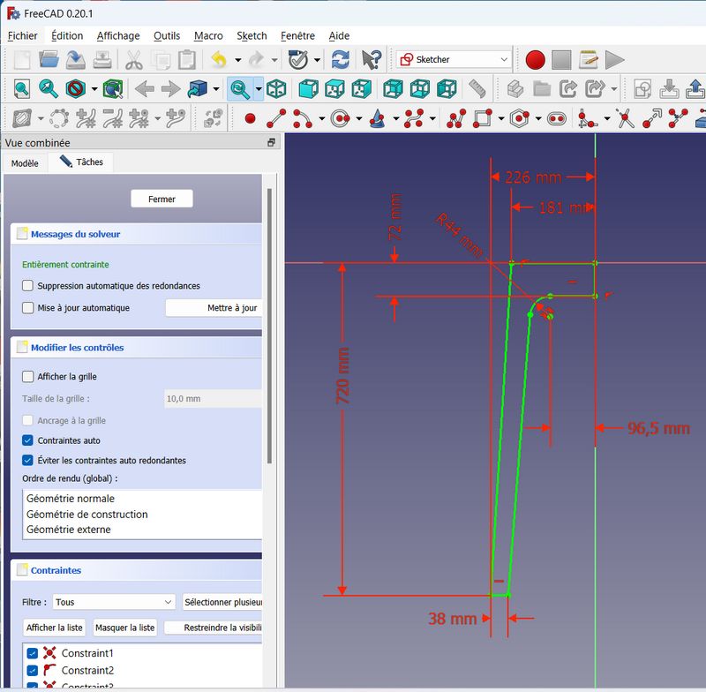Open the Filtre Tous dropdown
706x692 pixels.
coord(114,602)
